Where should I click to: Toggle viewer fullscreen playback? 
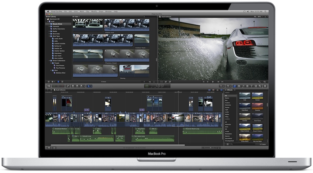coord(259,82)
